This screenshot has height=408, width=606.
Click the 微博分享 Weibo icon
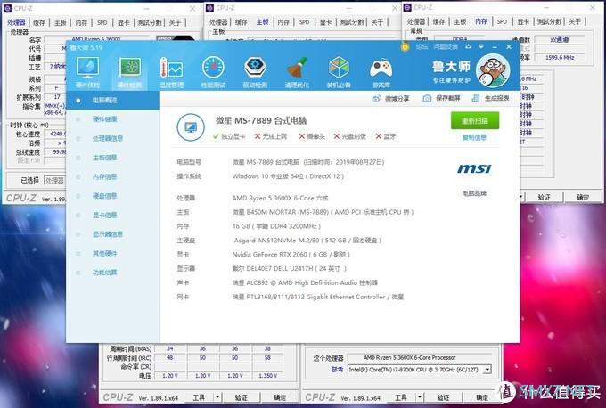click(x=376, y=99)
